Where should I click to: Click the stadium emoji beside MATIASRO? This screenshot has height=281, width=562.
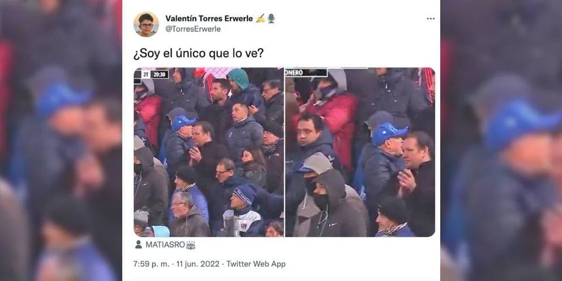click(x=191, y=245)
